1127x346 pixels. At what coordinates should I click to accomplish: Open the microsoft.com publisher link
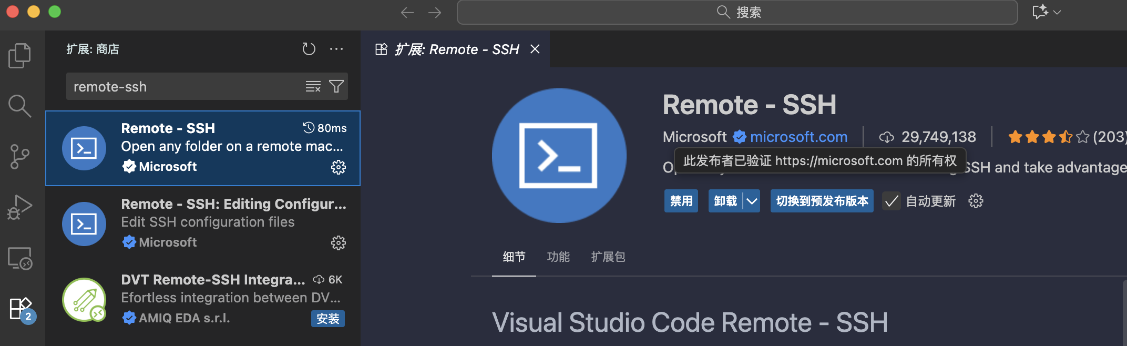click(798, 137)
